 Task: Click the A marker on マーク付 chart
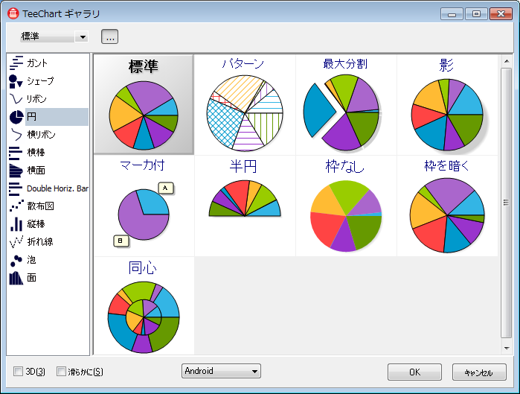point(165,188)
